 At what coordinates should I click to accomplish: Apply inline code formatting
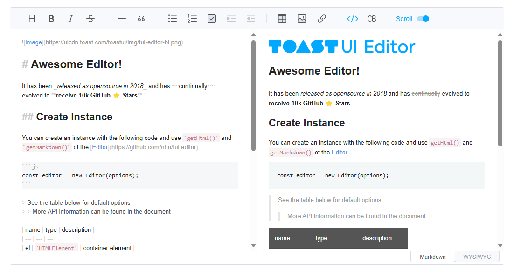coord(353,19)
